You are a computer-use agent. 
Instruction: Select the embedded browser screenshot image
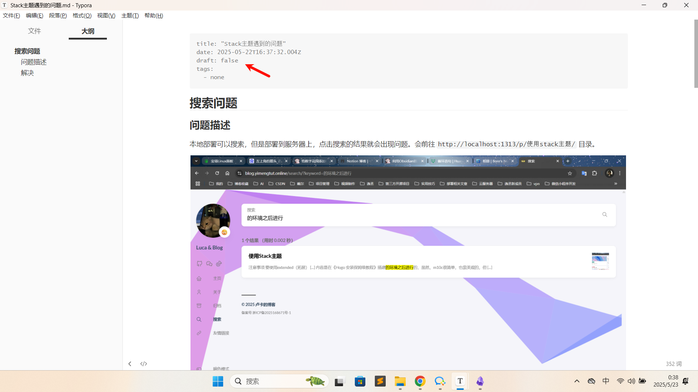(408, 263)
